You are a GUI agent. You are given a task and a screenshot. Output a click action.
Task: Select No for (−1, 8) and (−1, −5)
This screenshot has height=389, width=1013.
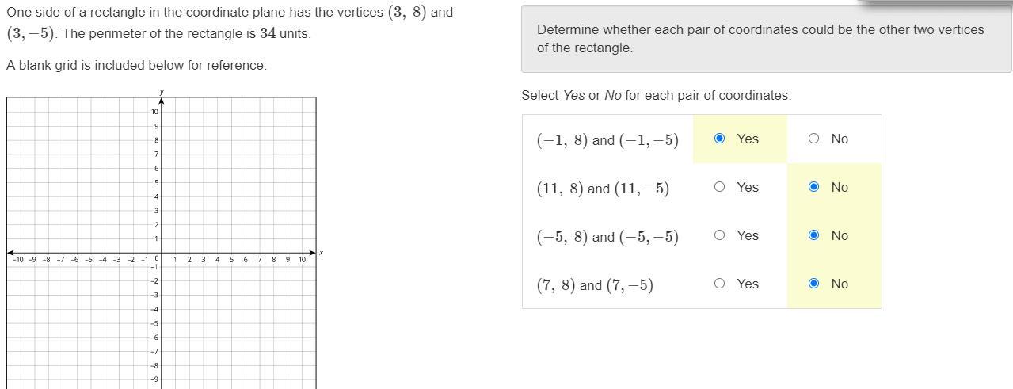coord(813,139)
